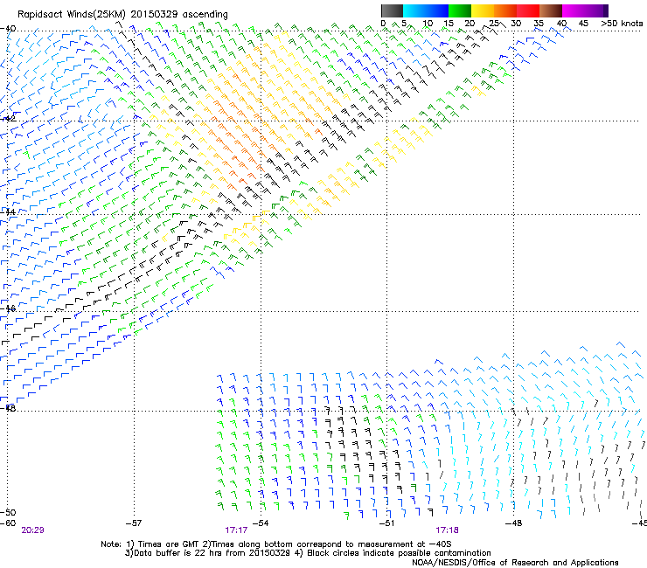Click the -48 latitude label on left axis

8,408
